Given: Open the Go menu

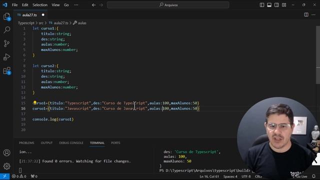Looking at the screenshot, I should tap(66, 5).
